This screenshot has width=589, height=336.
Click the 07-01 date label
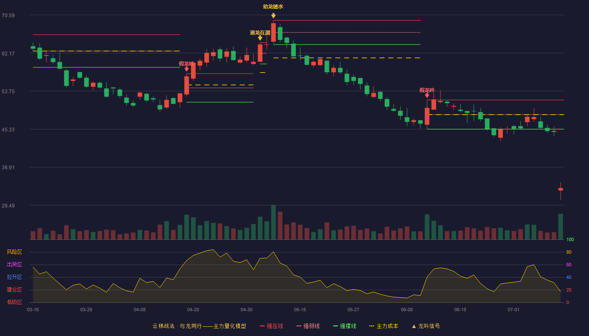pyautogui.click(x=514, y=310)
